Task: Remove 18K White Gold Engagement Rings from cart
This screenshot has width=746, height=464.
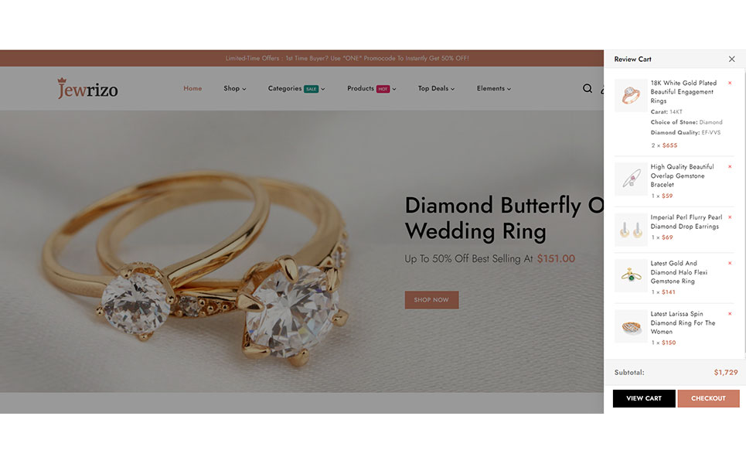Action: point(729,83)
